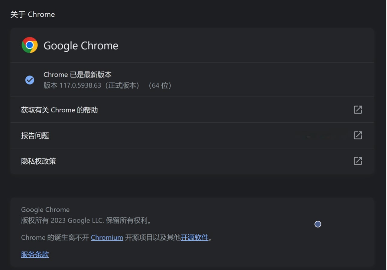Click the 版权所有 2023 Google LLC copyright line

point(86,221)
